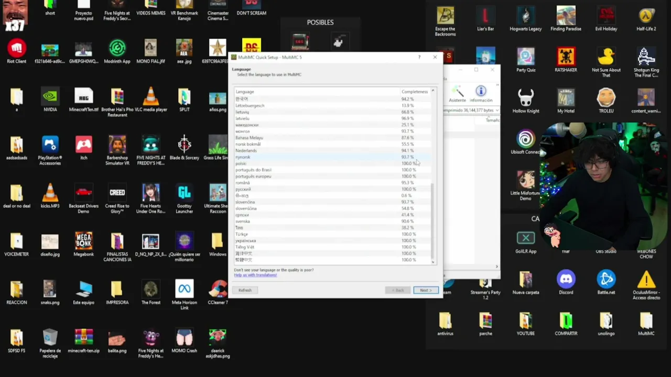Open the path dropdown in background archive window
Viewport: 671px width, 377px height.
pyautogui.click(x=497, y=110)
